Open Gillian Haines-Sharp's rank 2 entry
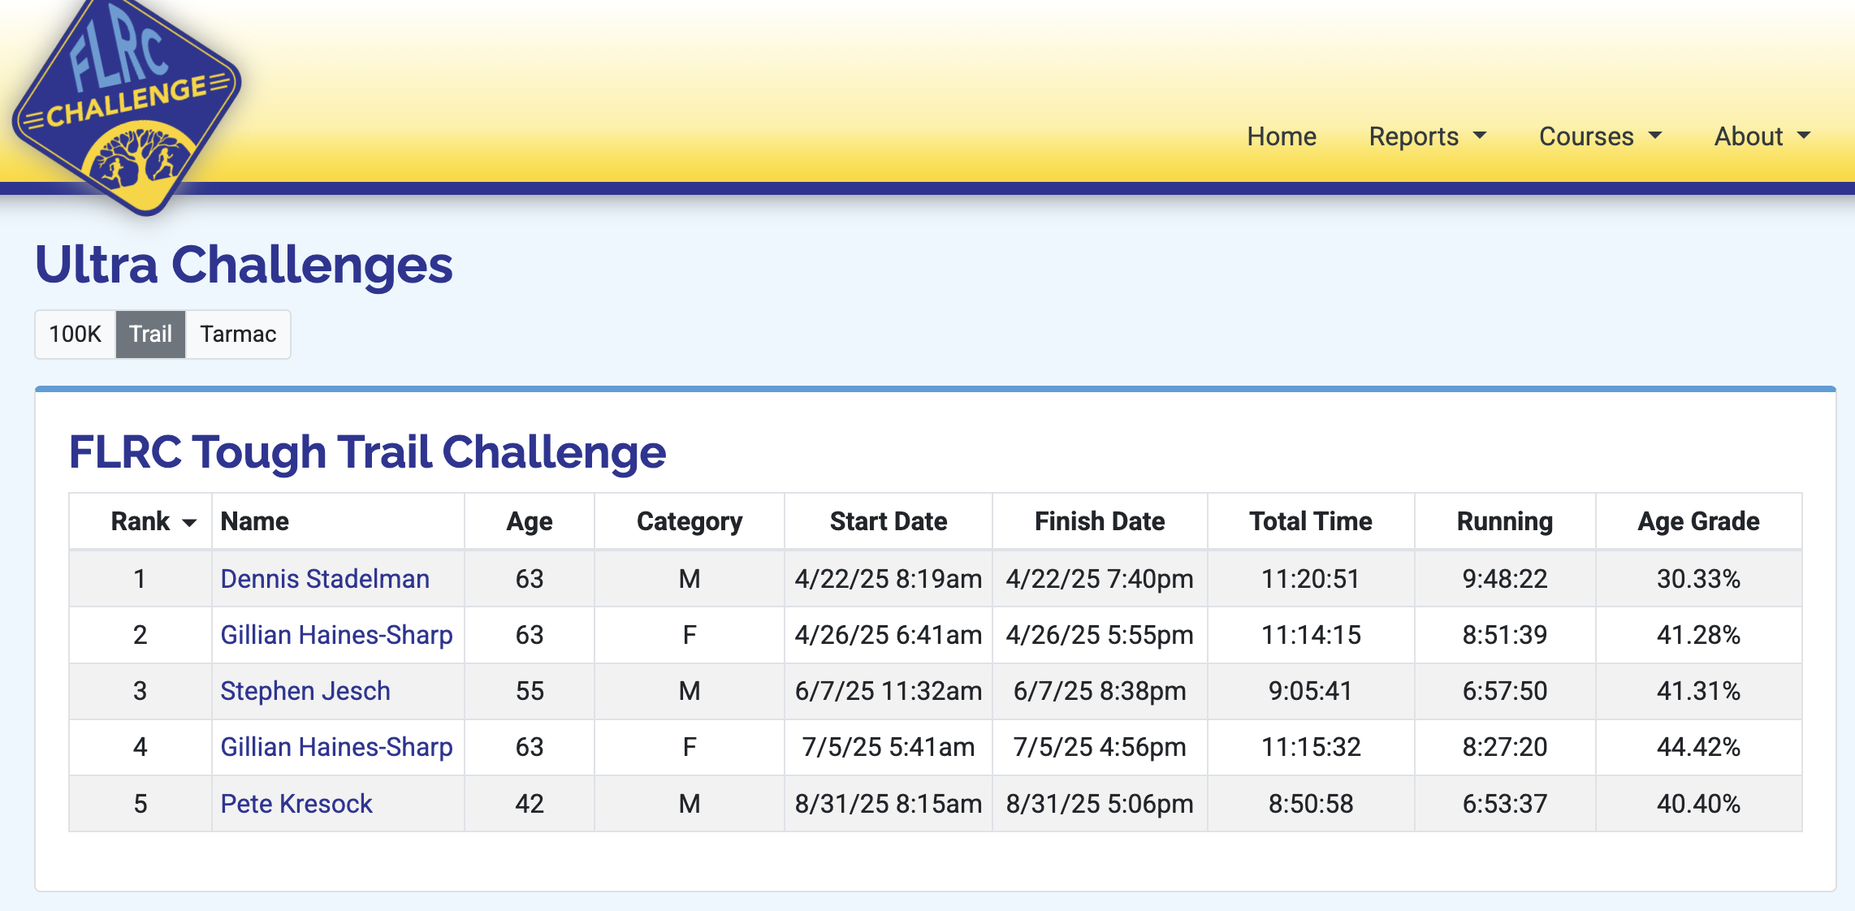Image resolution: width=1855 pixels, height=911 pixels. point(336,635)
